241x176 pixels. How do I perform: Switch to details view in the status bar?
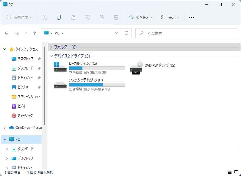tap(229, 172)
